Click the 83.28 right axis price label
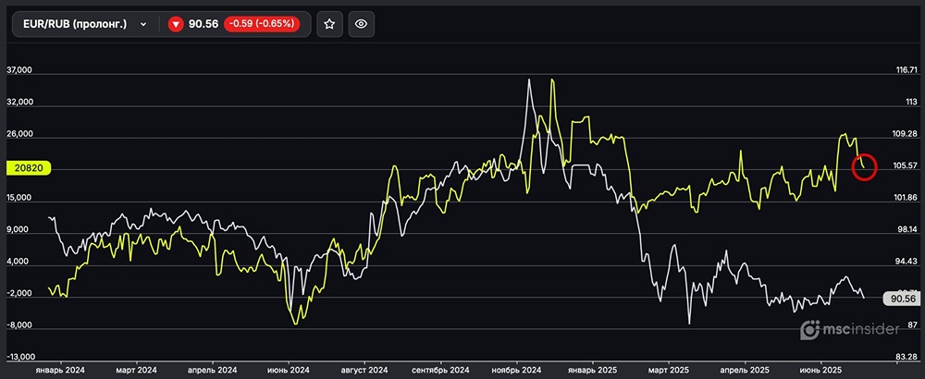925x379 pixels. [x=906, y=357]
